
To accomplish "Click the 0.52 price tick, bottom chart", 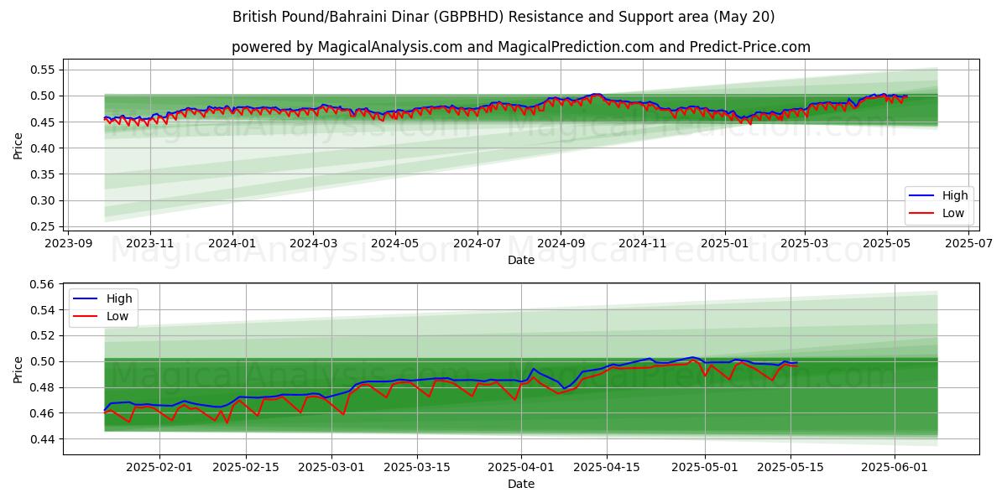I will click(x=44, y=336).
